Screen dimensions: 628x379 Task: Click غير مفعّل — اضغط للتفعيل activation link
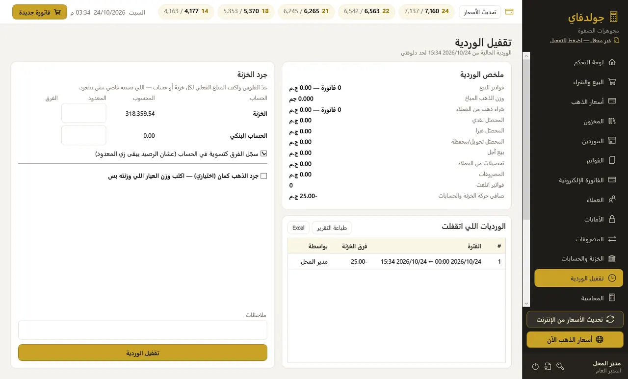pos(581,40)
